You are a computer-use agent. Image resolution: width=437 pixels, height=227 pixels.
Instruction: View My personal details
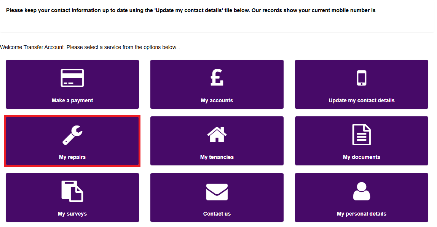[361, 197]
